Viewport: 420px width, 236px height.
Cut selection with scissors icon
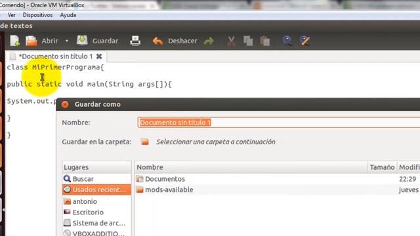click(x=232, y=41)
